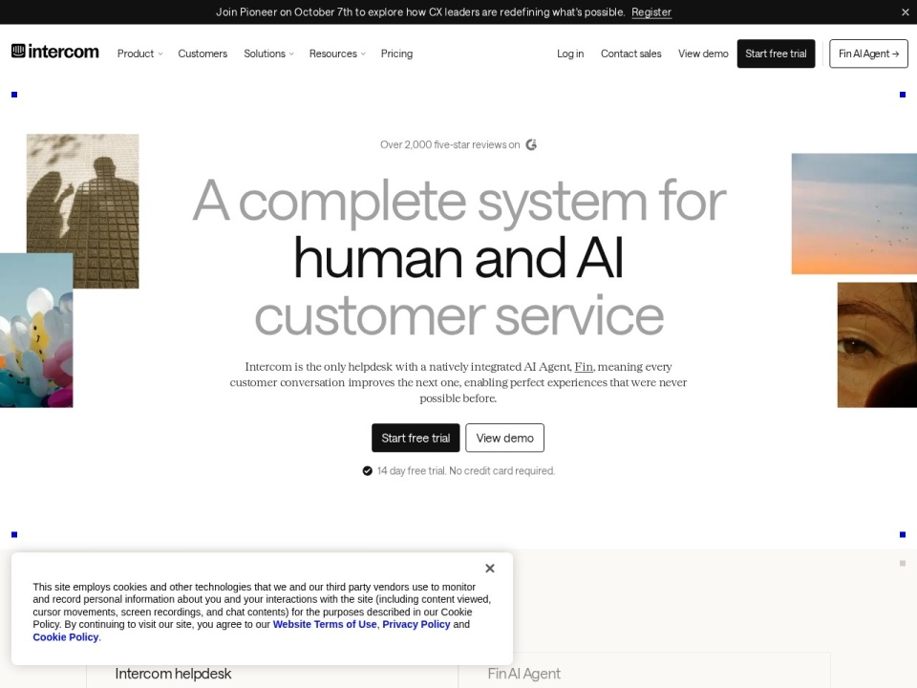The image size is (917, 688).
Task: Click Log in in the header
Action: pyautogui.click(x=570, y=54)
